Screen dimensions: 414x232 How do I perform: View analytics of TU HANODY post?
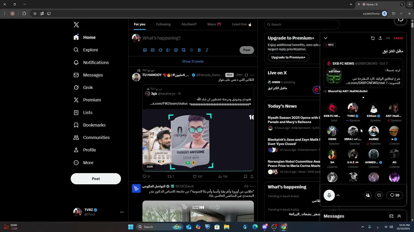pos(223,177)
